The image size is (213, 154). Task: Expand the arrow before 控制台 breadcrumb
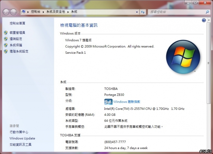coord(28,12)
